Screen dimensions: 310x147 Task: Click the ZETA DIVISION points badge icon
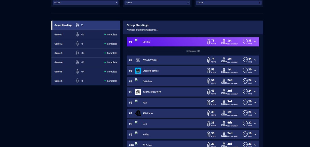point(208,60)
